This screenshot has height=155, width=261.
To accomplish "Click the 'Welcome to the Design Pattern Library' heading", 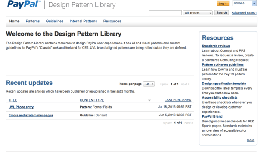I will pyautogui.click(x=64, y=34).
